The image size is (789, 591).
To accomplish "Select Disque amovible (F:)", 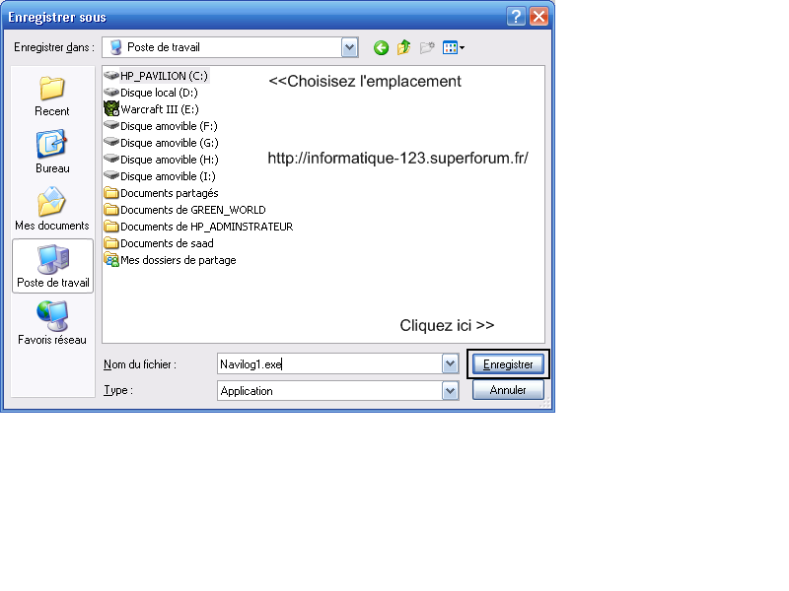I will [x=161, y=126].
